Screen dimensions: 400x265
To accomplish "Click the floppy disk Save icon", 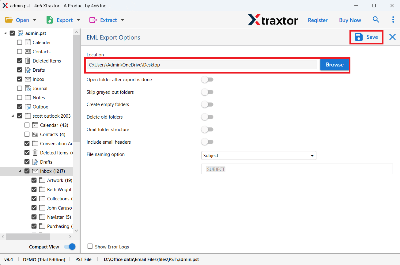I will tap(359, 37).
